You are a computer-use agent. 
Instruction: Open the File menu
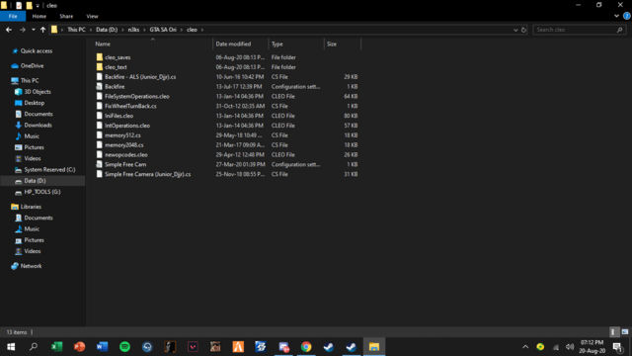pyautogui.click(x=13, y=16)
